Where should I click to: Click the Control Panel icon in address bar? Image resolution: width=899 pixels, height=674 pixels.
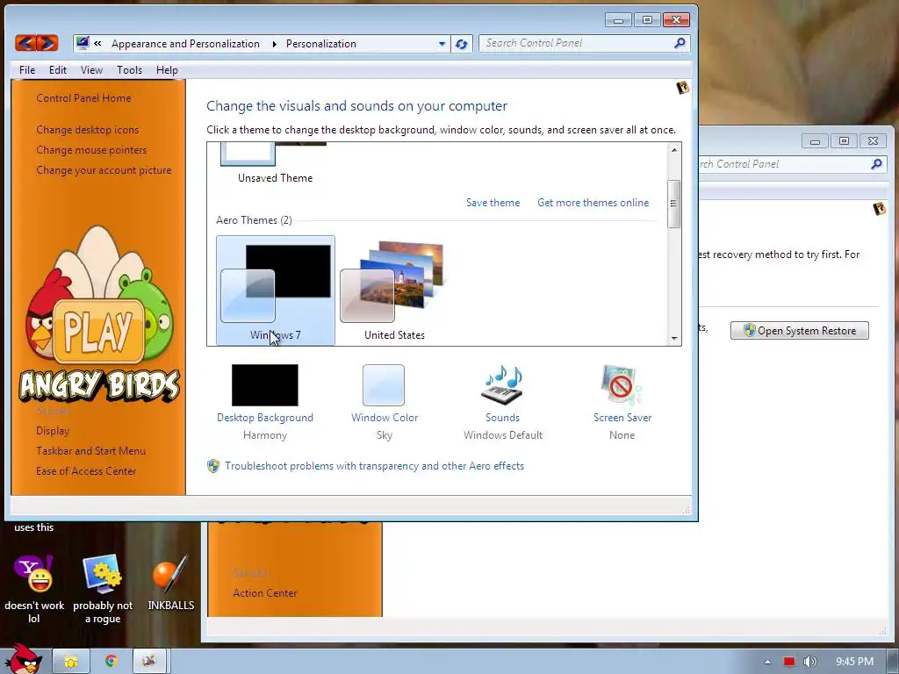[83, 43]
